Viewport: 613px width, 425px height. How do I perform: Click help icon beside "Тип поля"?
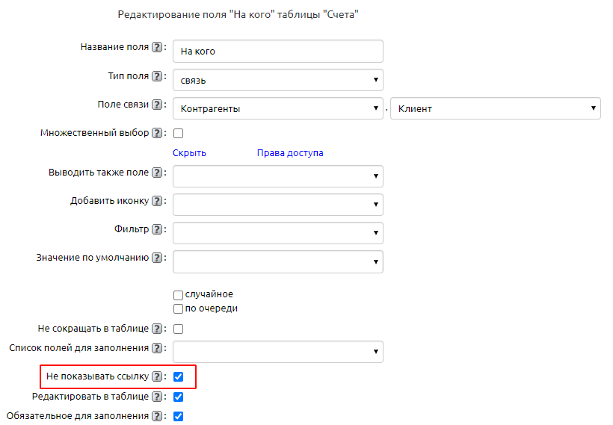click(x=157, y=76)
